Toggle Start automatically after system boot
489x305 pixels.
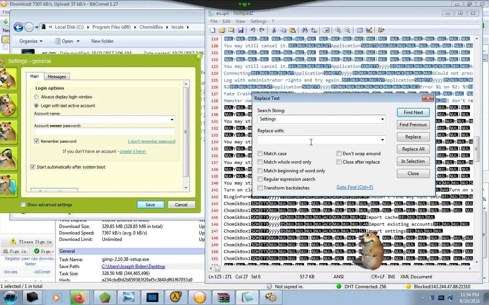[x=33, y=167]
